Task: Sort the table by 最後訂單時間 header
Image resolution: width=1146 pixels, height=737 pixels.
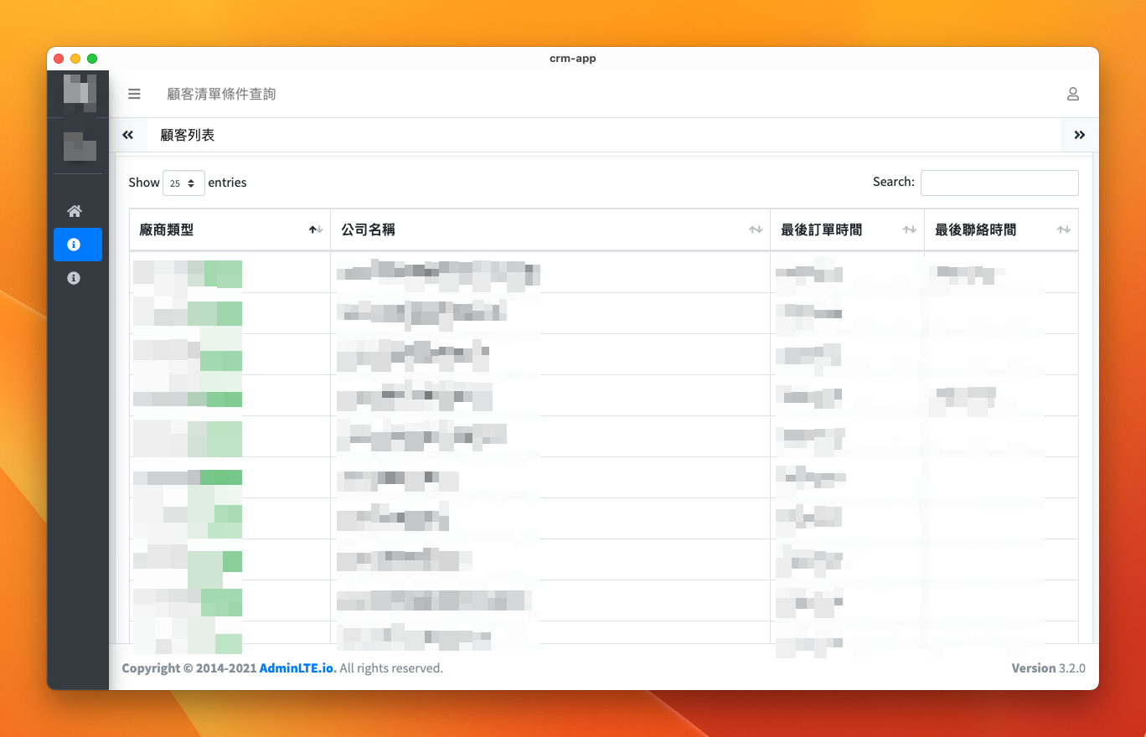Action: click(x=821, y=229)
